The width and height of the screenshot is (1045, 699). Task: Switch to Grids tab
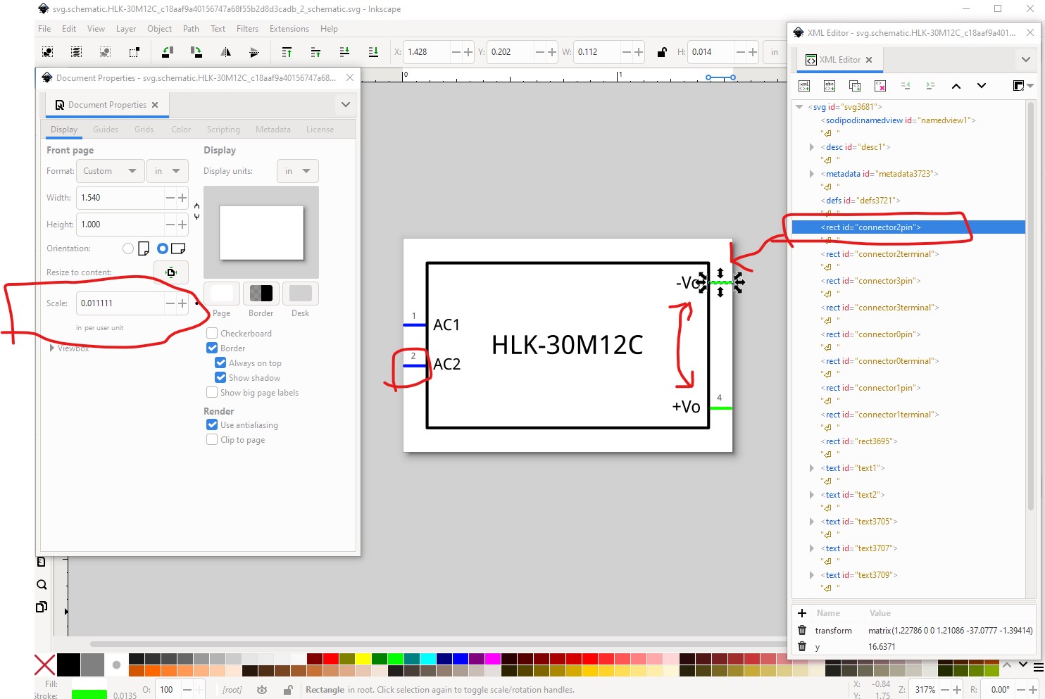click(144, 130)
